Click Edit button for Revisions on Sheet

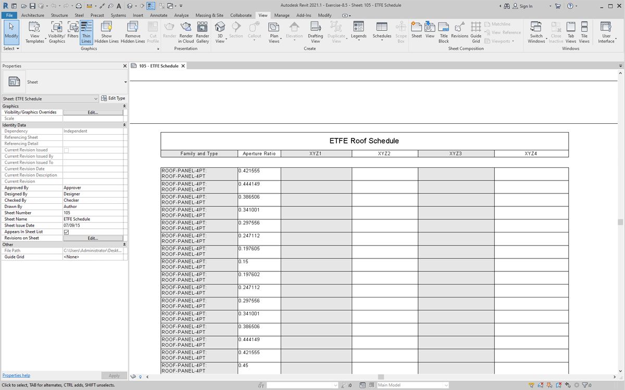tap(93, 238)
